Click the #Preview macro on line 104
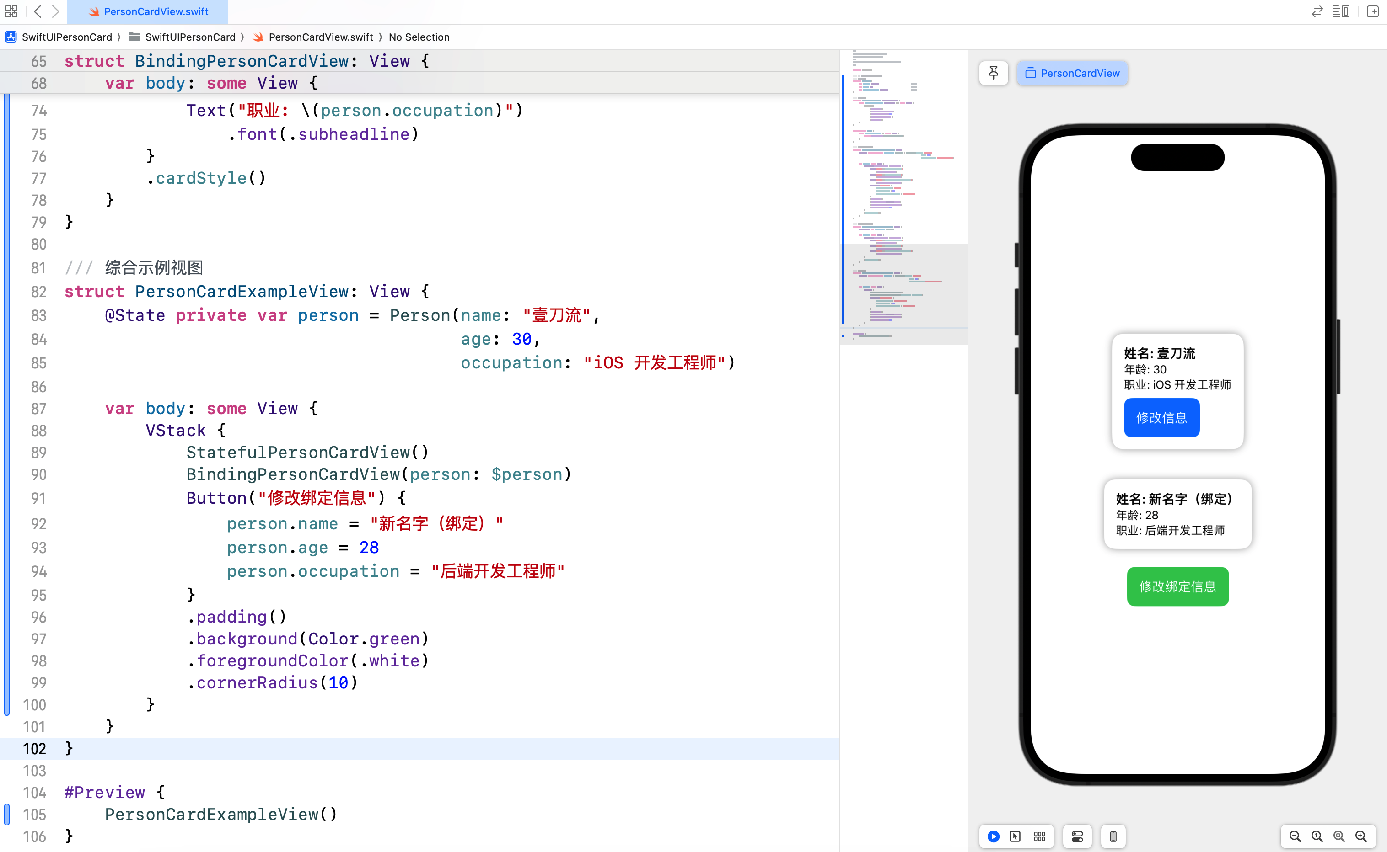1387x852 pixels. tap(105, 792)
